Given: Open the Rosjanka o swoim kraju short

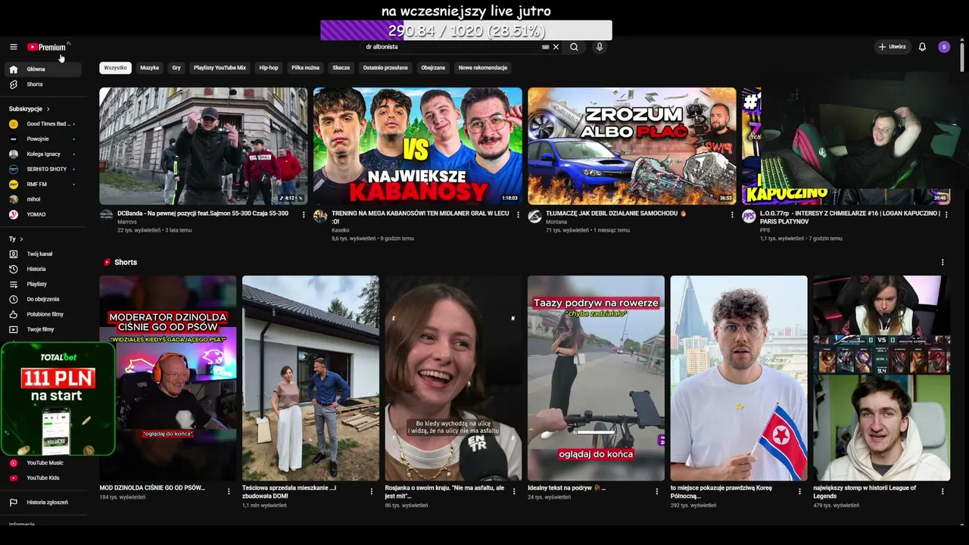Looking at the screenshot, I should pyautogui.click(x=453, y=378).
